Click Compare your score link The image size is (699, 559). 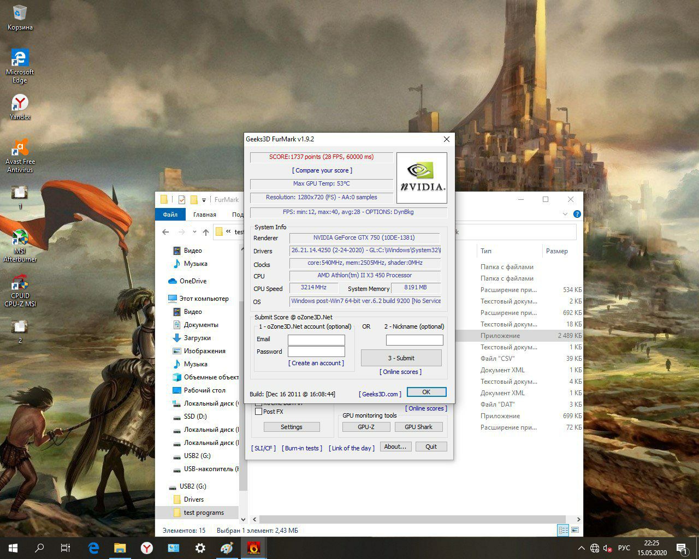[x=322, y=170]
